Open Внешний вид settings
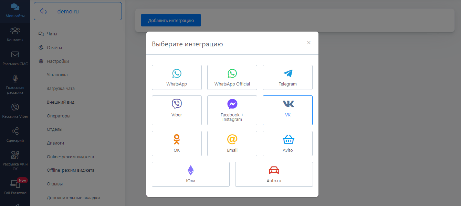The image size is (461, 206). [x=61, y=102]
